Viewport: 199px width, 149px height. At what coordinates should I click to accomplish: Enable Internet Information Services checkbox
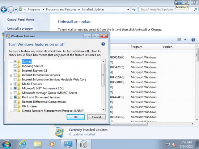point(15,75)
